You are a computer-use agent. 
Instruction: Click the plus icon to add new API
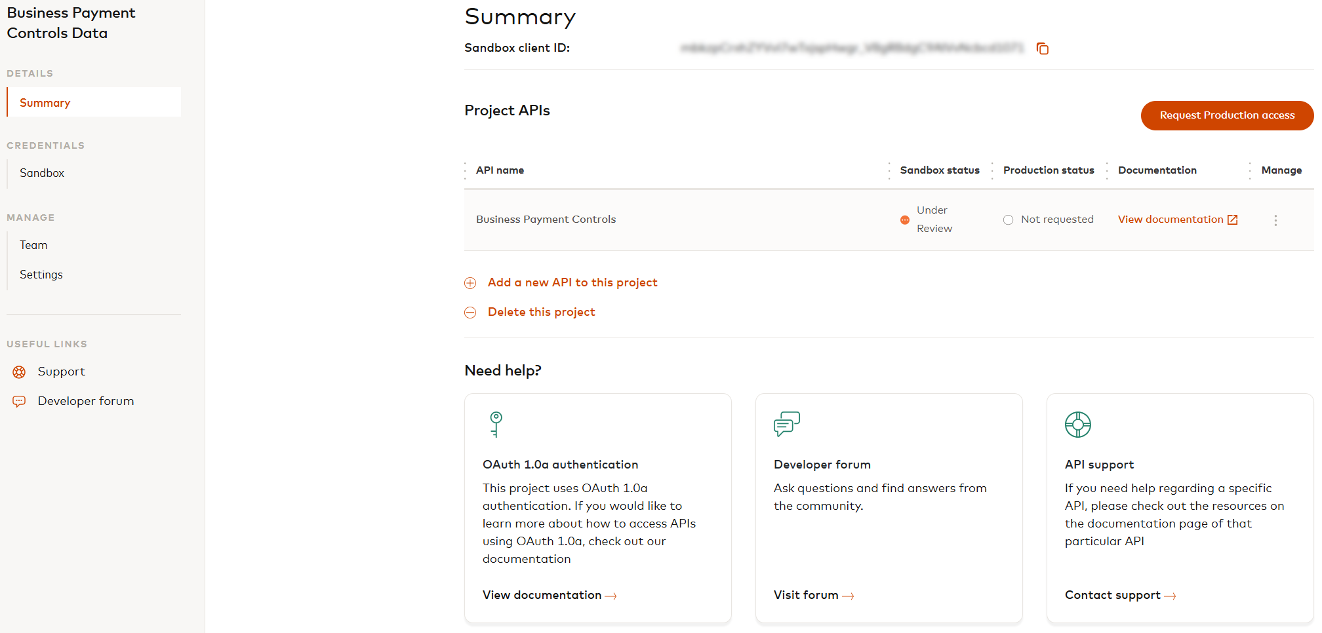click(470, 283)
